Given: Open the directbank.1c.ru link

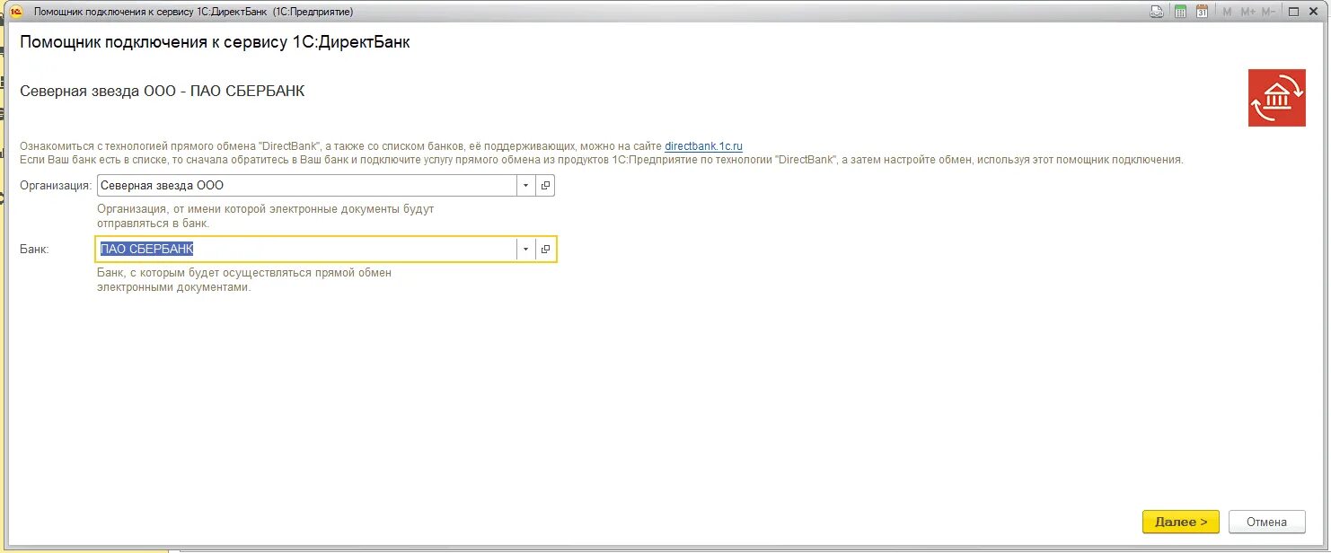Looking at the screenshot, I should click(703, 146).
